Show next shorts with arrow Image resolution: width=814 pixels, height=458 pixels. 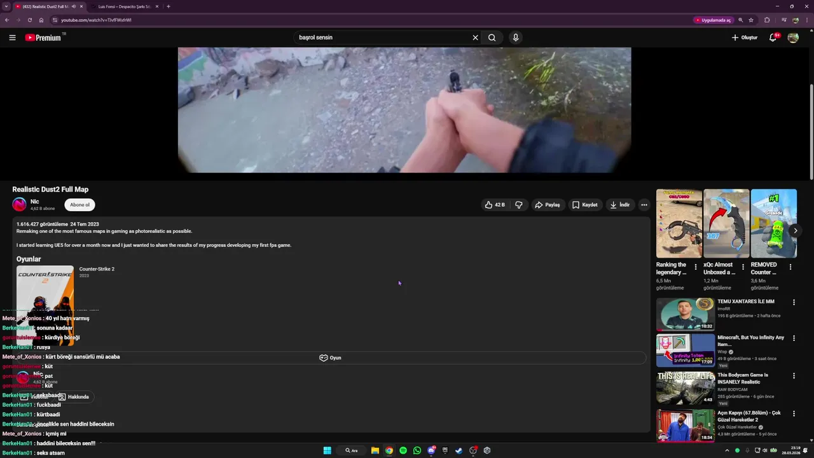click(795, 231)
